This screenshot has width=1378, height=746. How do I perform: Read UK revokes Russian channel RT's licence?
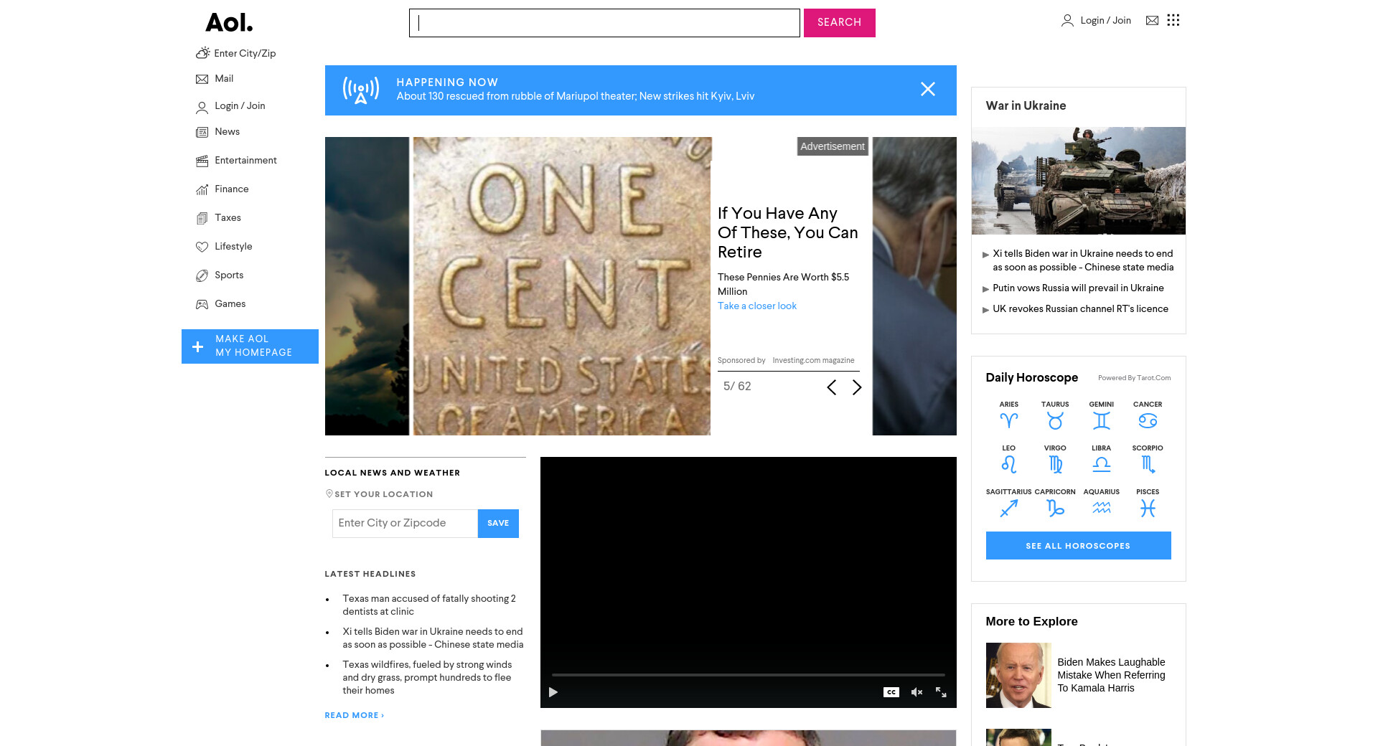click(1080, 309)
